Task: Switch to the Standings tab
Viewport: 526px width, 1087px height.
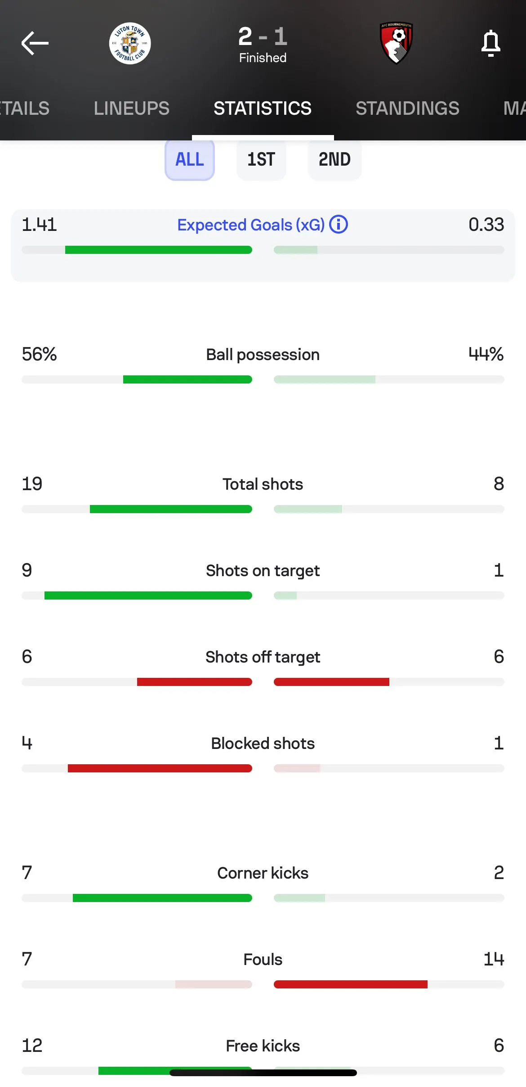Action: 407,108
